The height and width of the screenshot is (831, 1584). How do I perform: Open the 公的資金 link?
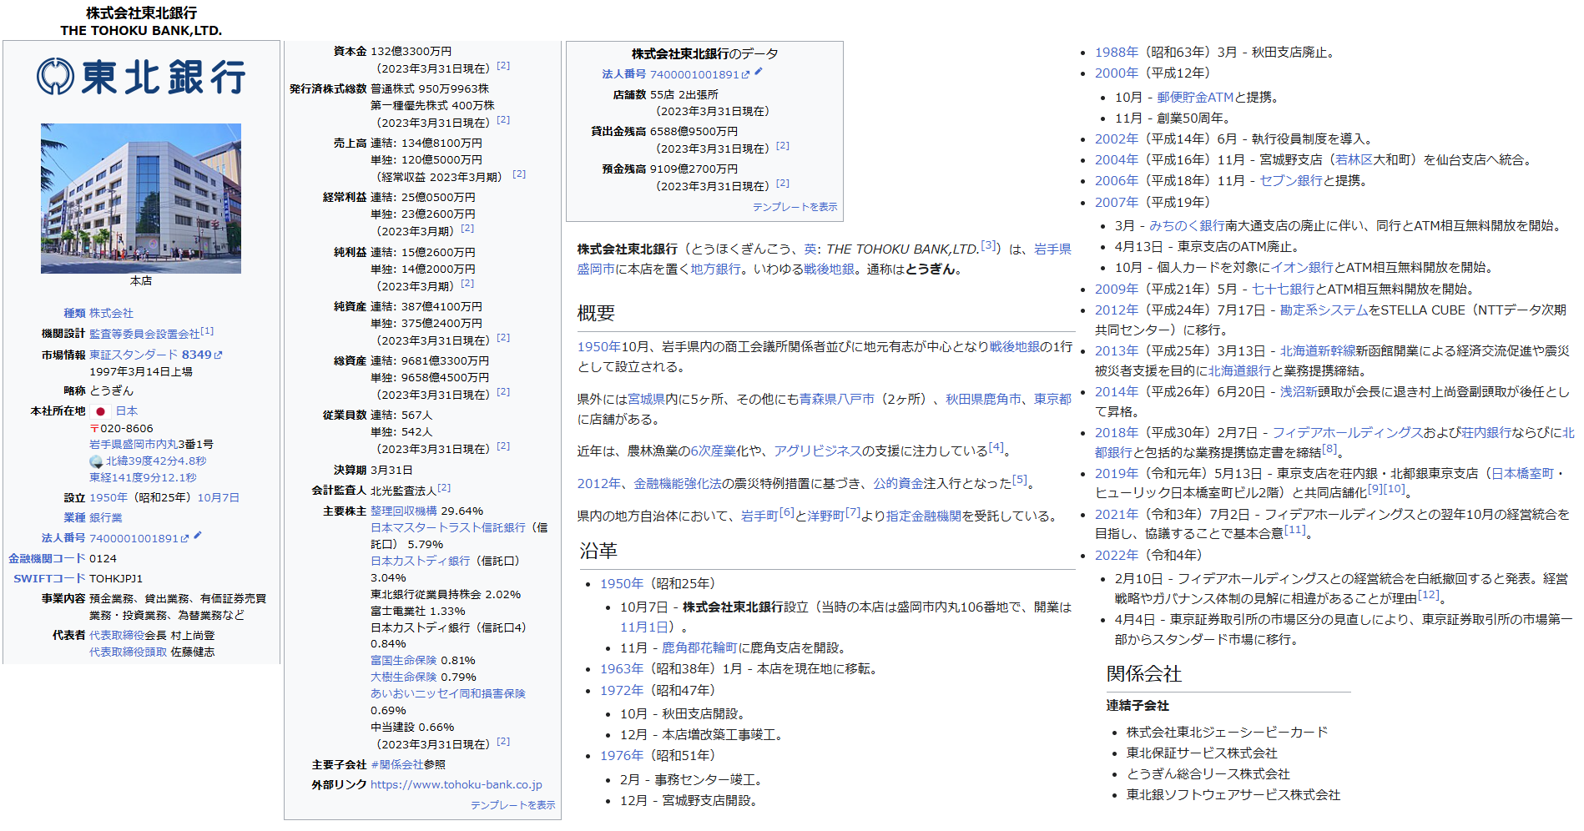coord(898,484)
